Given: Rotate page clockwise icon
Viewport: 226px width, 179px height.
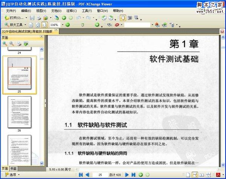Looking at the screenshot, I should click(x=111, y=18).
